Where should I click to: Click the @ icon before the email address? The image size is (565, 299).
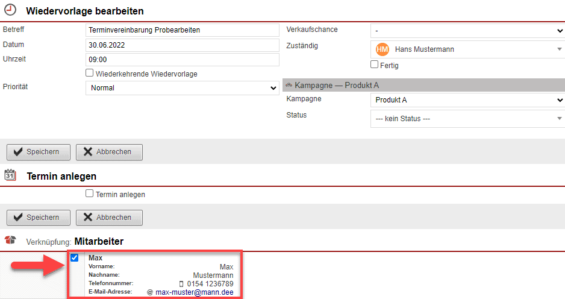(150, 292)
